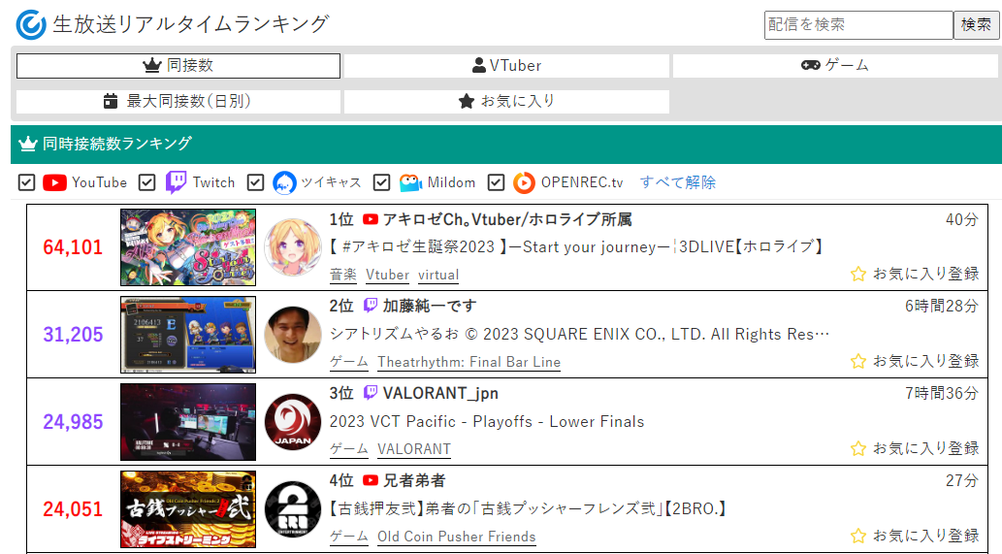Click ゲーム tag in VALORANT_jpn row
Image resolution: width=1002 pixels, height=554 pixels.
pos(349,449)
